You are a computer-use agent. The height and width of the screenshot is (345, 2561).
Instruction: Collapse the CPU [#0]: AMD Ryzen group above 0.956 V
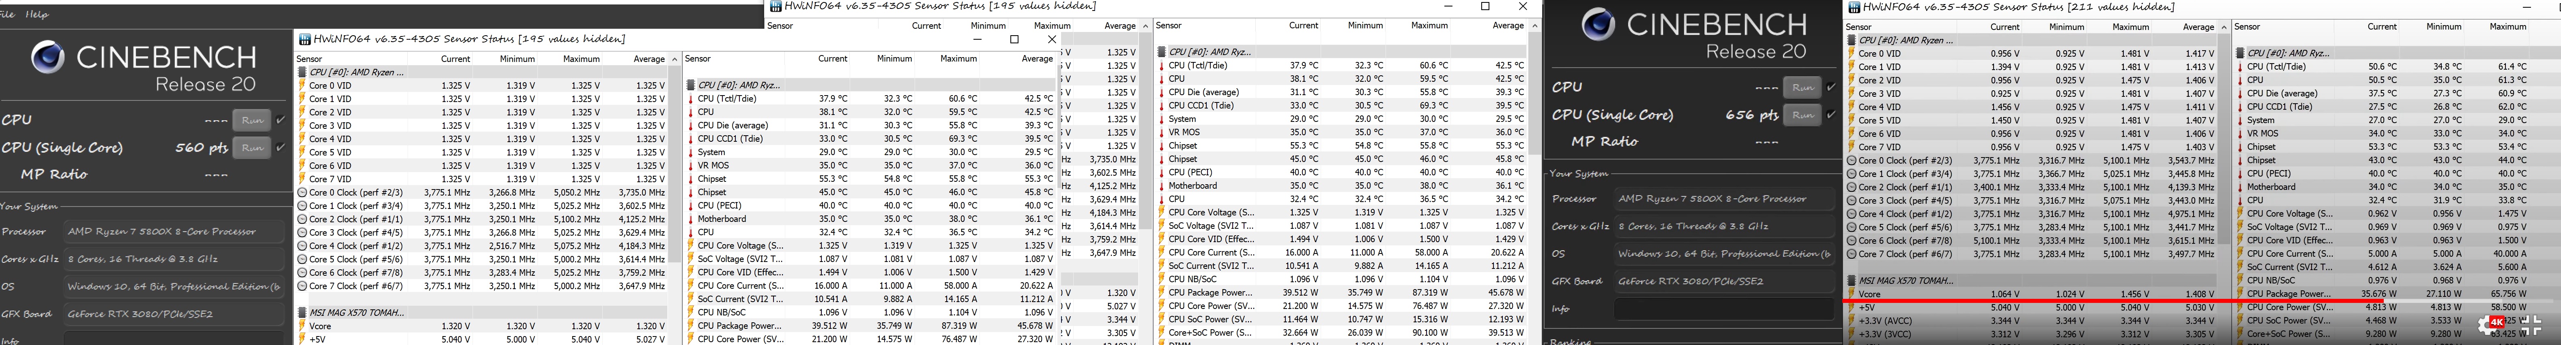[1852, 40]
